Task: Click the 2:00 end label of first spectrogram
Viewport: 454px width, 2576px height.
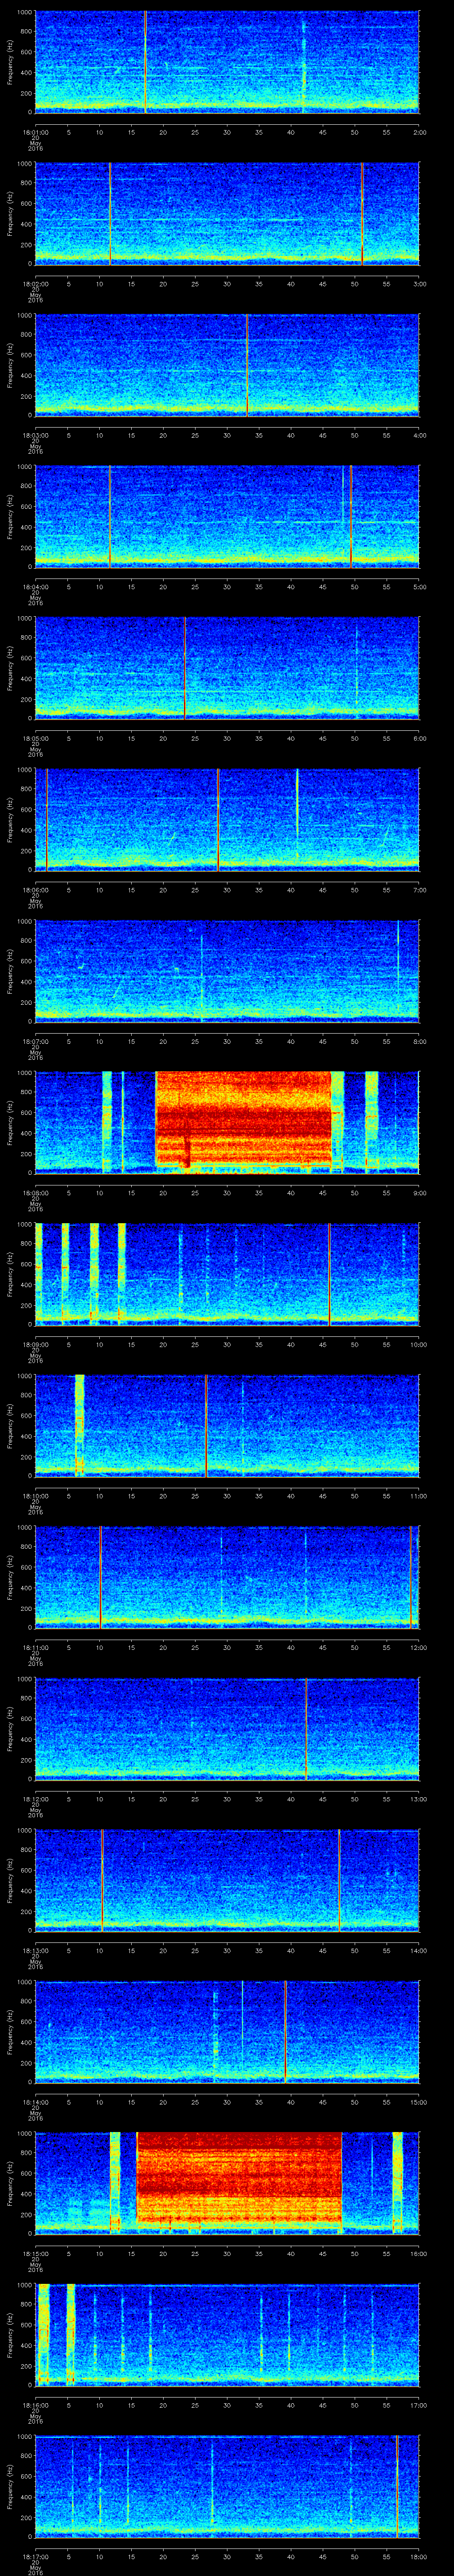Action: pyautogui.click(x=419, y=131)
